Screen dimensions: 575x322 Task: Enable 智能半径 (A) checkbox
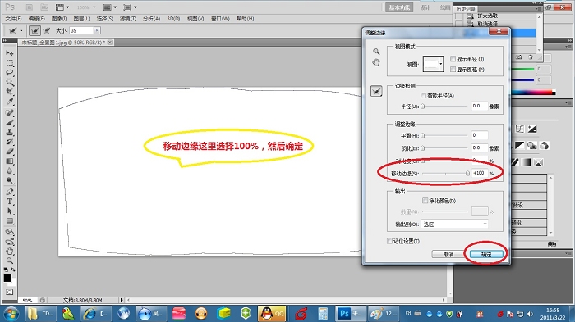pyautogui.click(x=424, y=96)
